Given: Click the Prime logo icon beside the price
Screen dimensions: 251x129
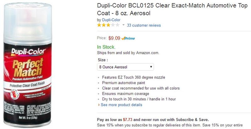Looking at the screenshot, I should pos(128,38).
